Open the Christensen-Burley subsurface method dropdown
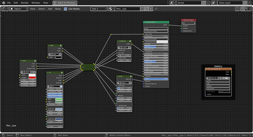Viewport: 253px width, 137px height. coord(156,31)
